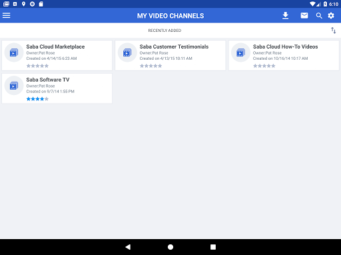Viewport: 341px width, 255px height.
Task: Tap Android recent apps square button
Action: pyautogui.click(x=213, y=247)
